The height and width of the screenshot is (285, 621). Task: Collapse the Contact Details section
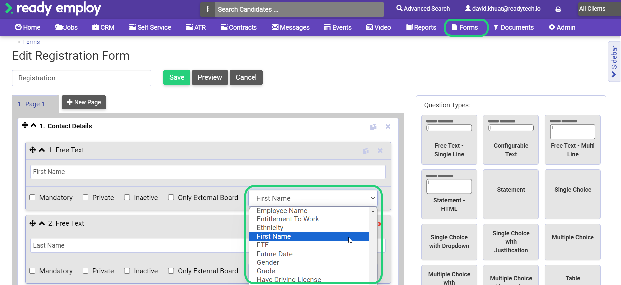tap(33, 126)
